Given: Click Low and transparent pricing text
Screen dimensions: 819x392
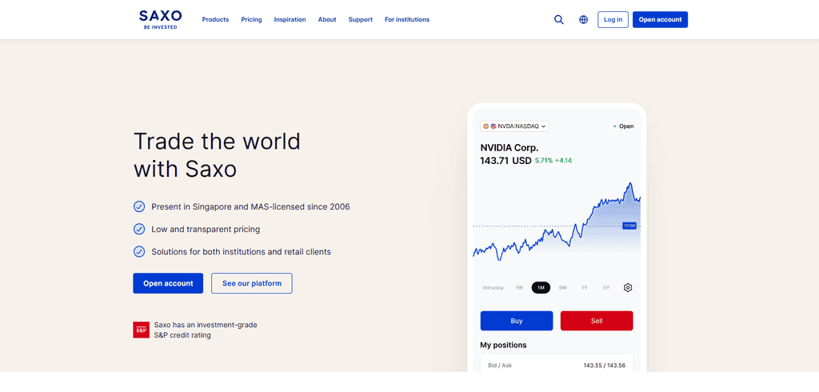Looking at the screenshot, I should click(x=206, y=229).
